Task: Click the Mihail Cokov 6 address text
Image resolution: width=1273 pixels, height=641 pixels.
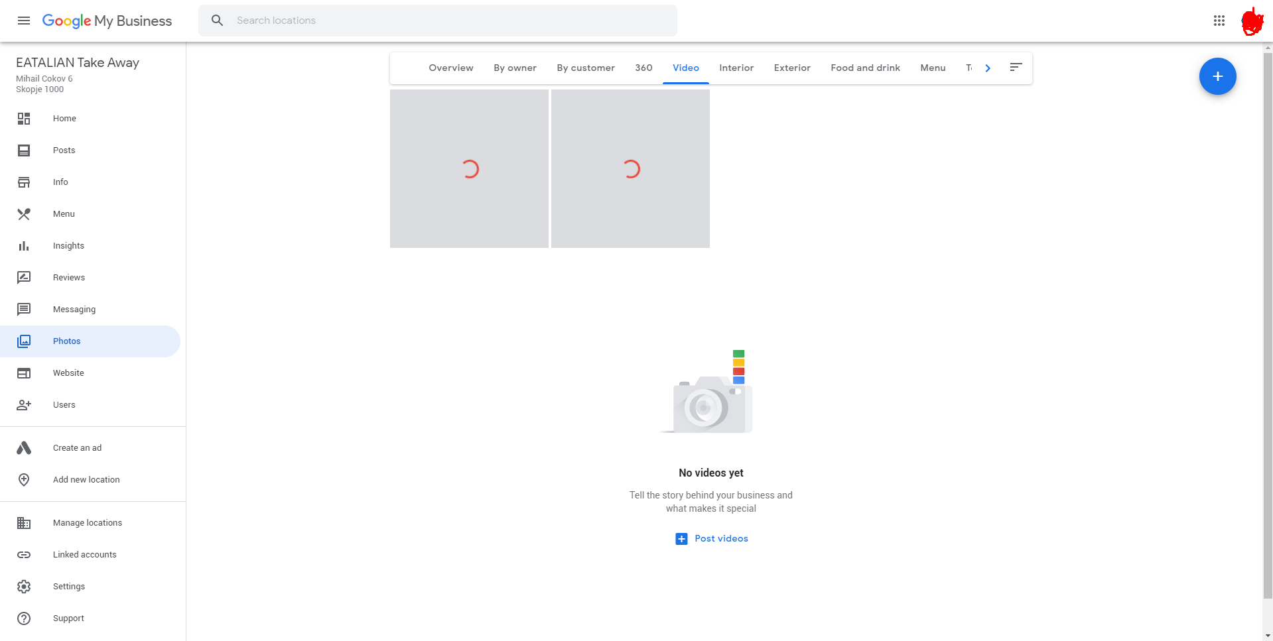Action: tap(44, 79)
